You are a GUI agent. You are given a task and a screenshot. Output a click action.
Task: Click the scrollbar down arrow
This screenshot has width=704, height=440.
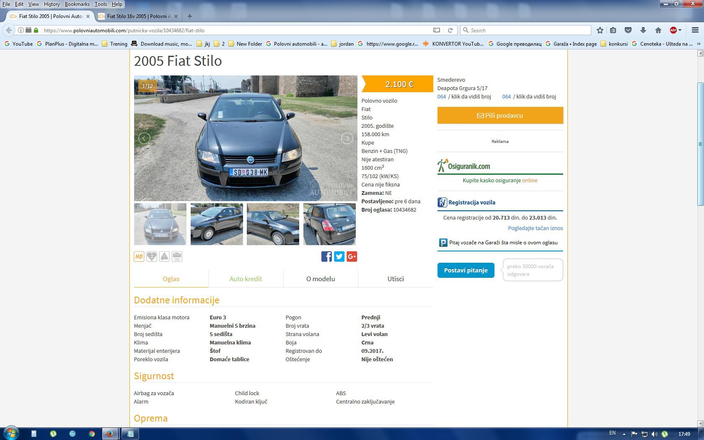tap(700, 423)
